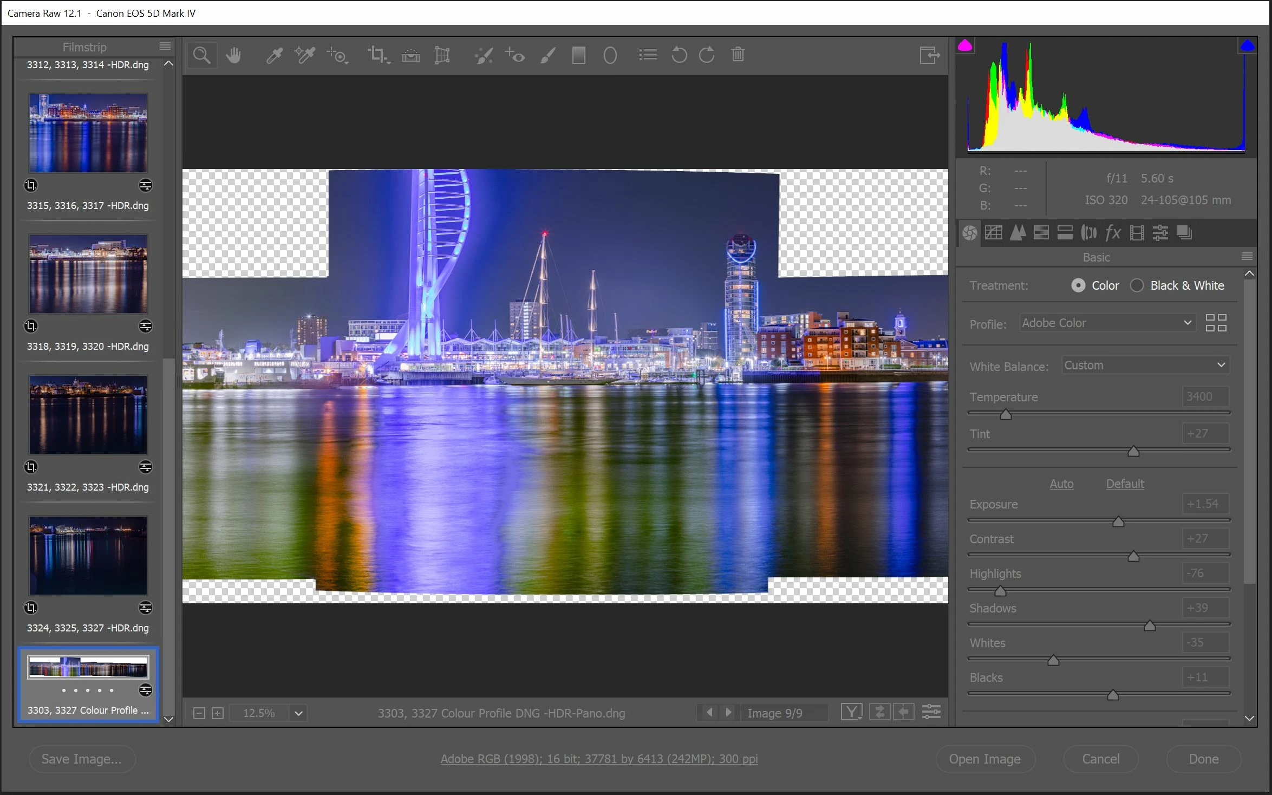The height and width of the screenshot is (795, 1272).
Task: Pick the White Balance eyedropper tool
Action: coord(275,55)
